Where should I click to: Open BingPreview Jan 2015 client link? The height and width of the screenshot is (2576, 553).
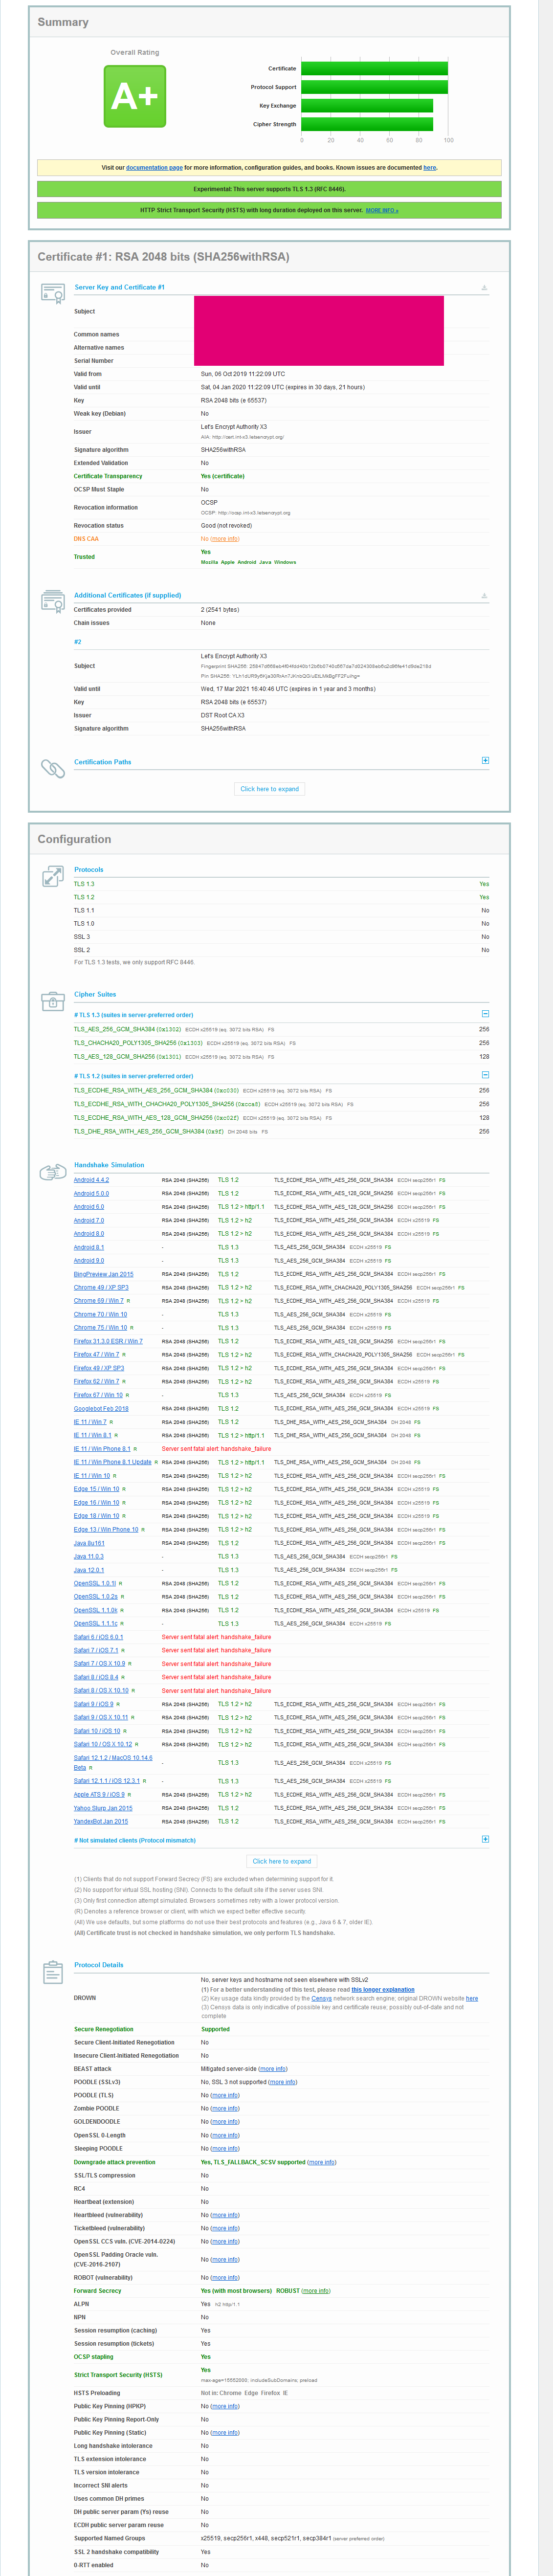(x=103, y=1274)
